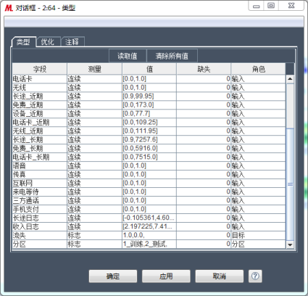Click the 读取值 button
308x296 pixels.
pos(128,56)
